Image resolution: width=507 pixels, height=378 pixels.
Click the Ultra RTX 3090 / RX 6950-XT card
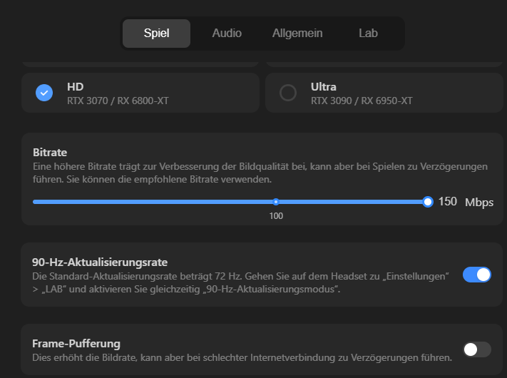384,93
